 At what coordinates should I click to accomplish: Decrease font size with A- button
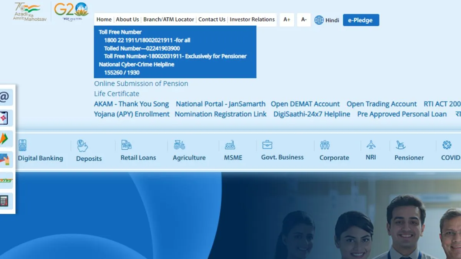click(x=304, y=20)
